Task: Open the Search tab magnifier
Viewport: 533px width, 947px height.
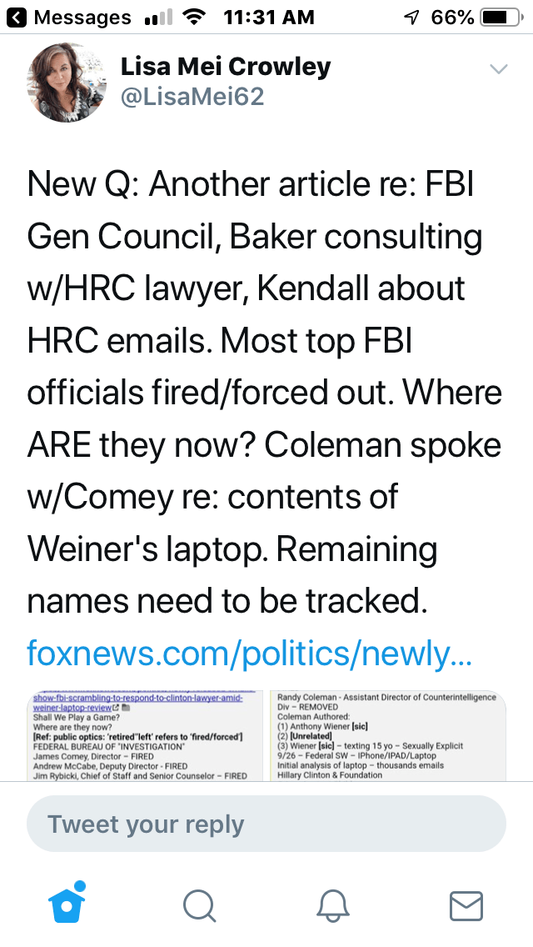Action: (x=200, y=905)
